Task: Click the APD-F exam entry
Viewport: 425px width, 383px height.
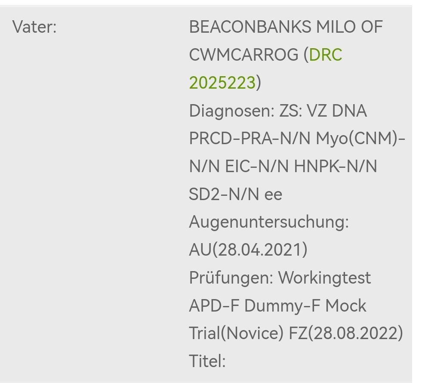Action: [x=214, y=306]
